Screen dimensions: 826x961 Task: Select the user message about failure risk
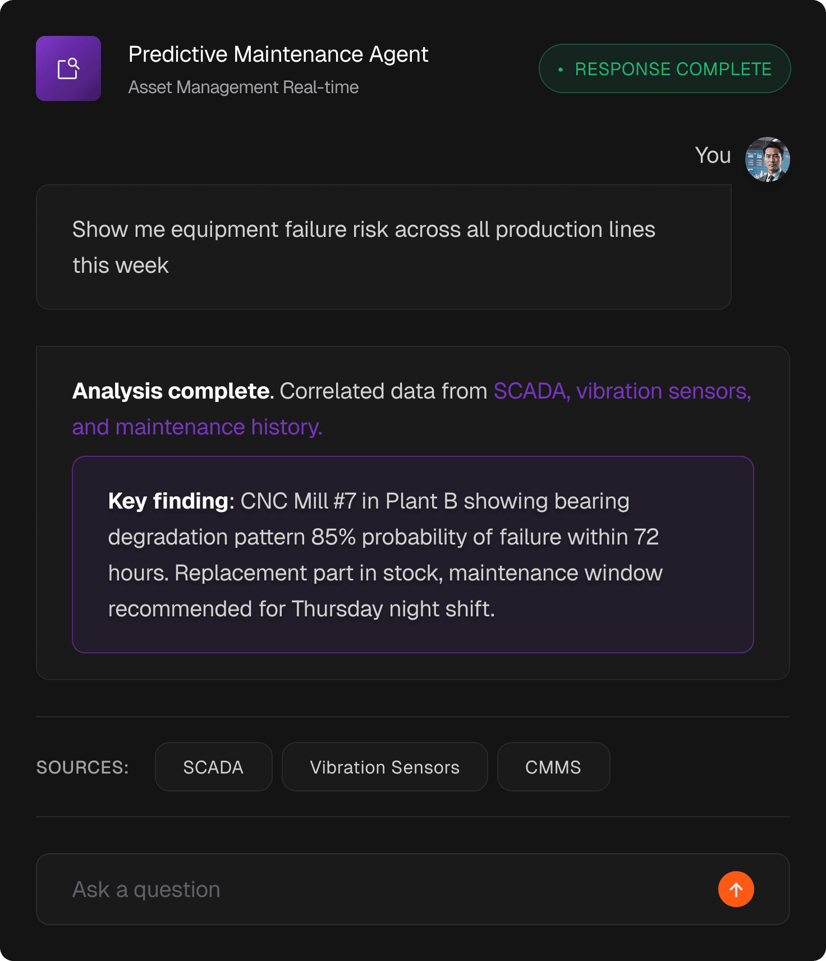click(364, 247)
